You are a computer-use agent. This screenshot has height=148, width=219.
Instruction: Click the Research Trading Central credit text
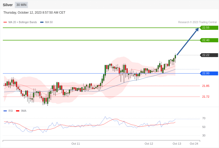(197, 22)
